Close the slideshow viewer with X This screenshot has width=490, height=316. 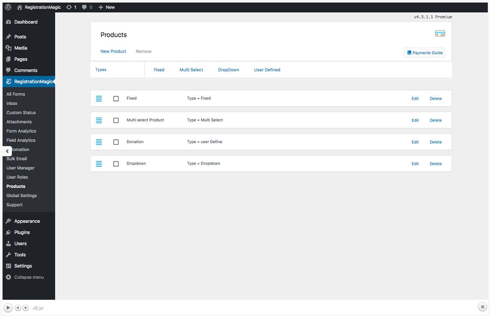click(482, 307)
